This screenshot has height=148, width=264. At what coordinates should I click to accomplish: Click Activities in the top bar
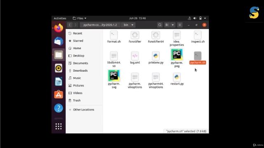tap(60, 18)
